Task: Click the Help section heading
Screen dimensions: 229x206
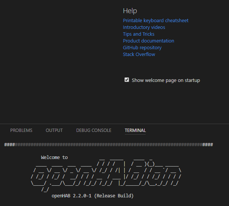Action: [x=130, y=11]
